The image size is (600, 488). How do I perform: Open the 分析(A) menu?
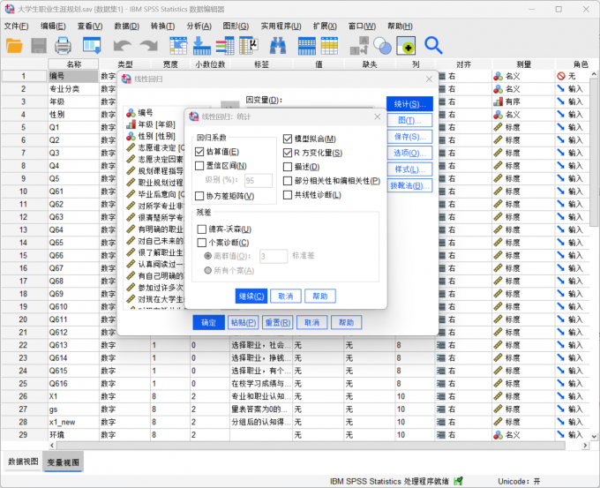coord(199,26)
